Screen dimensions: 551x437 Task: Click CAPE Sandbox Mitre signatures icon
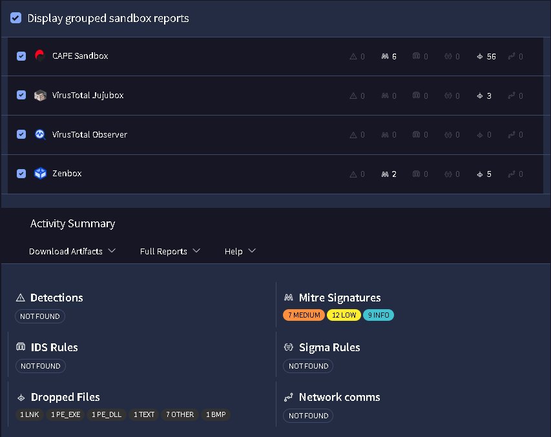coord(385,56)
